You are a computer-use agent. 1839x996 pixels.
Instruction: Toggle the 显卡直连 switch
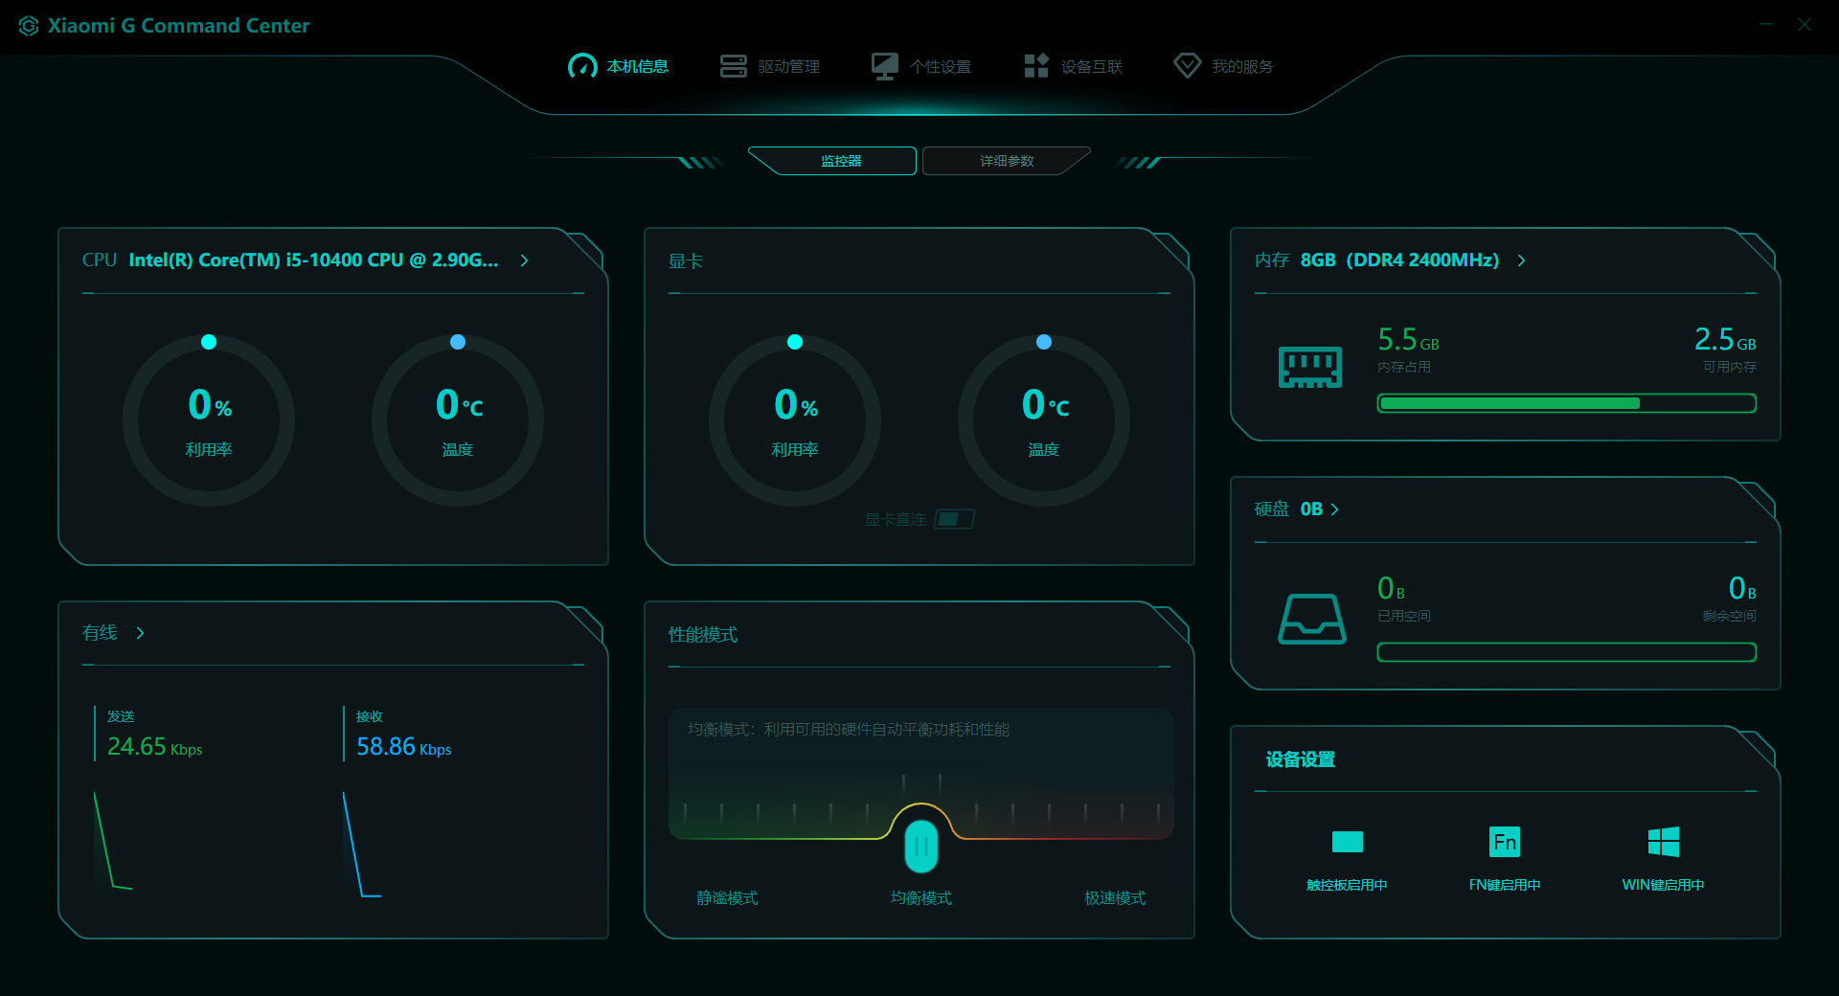click(x=954, y=519)
